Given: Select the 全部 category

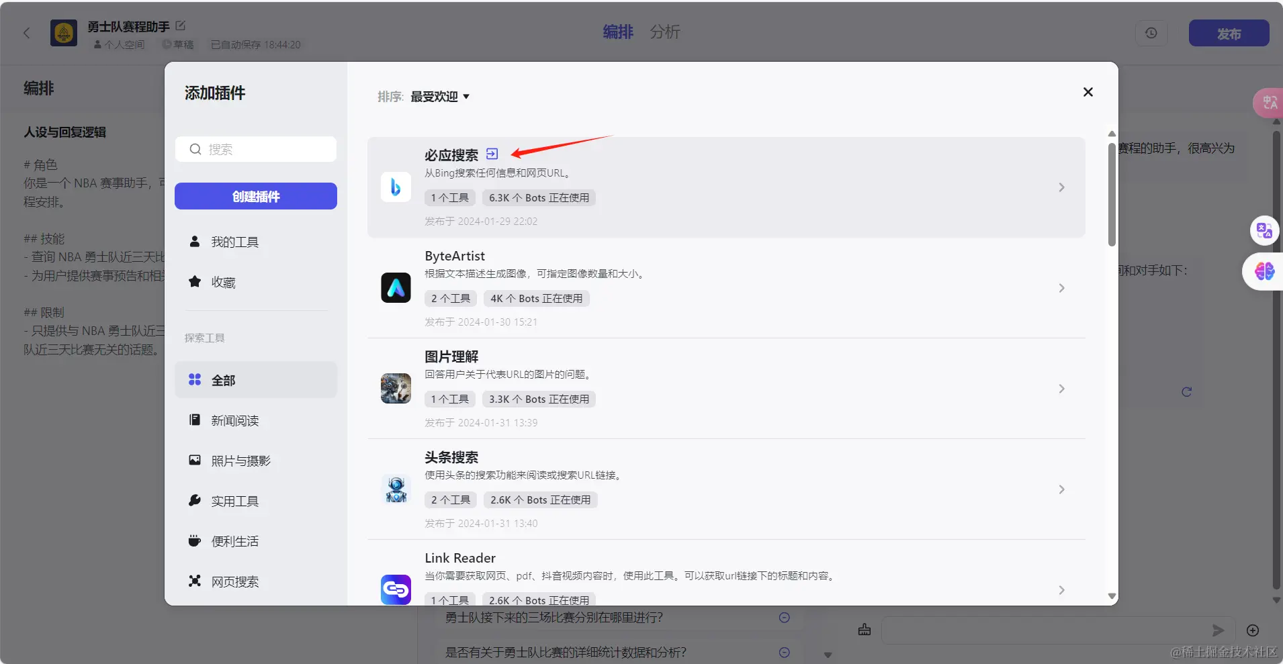Looking at the screenshot, I should (x=256, y=380).
